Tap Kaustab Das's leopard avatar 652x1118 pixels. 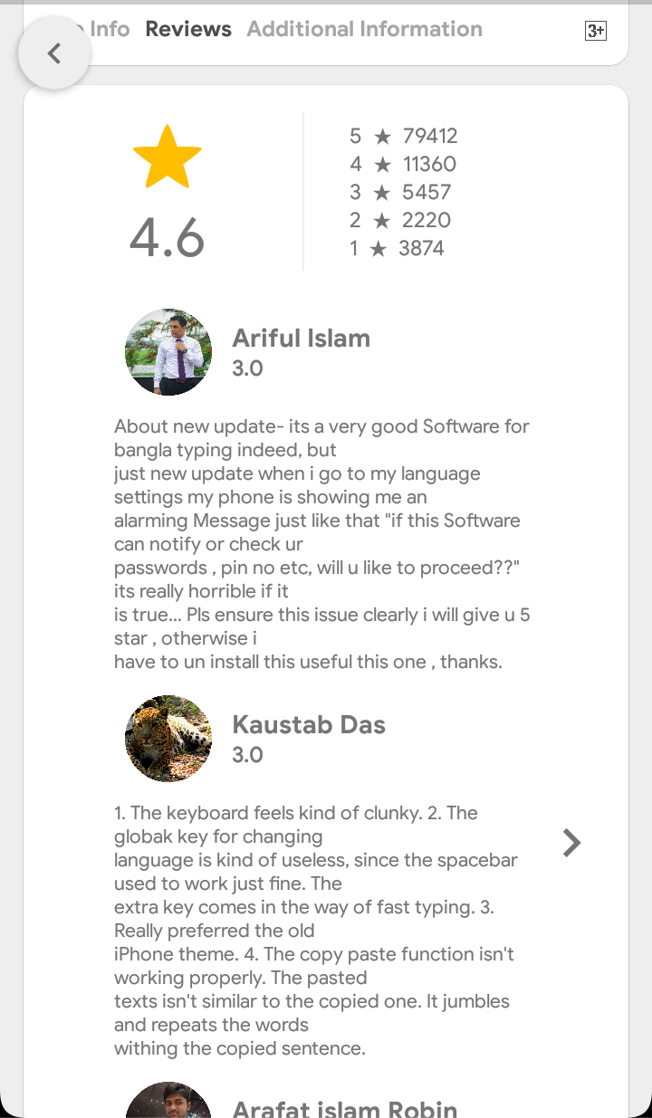tap(168, 739)
